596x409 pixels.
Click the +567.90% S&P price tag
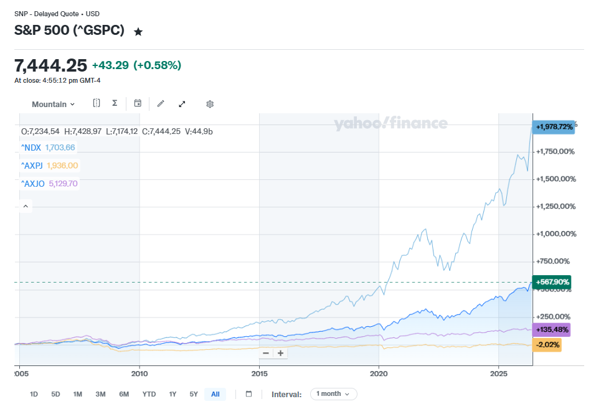pyautogui.click(x=552, y=282)
